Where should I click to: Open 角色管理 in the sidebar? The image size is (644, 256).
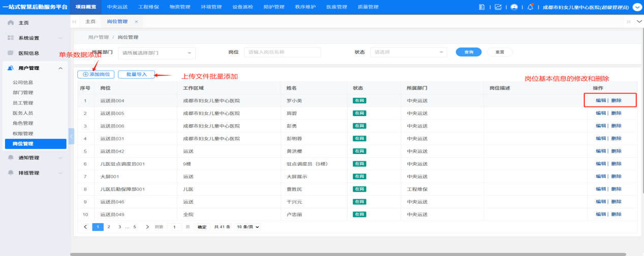[23, 123]
